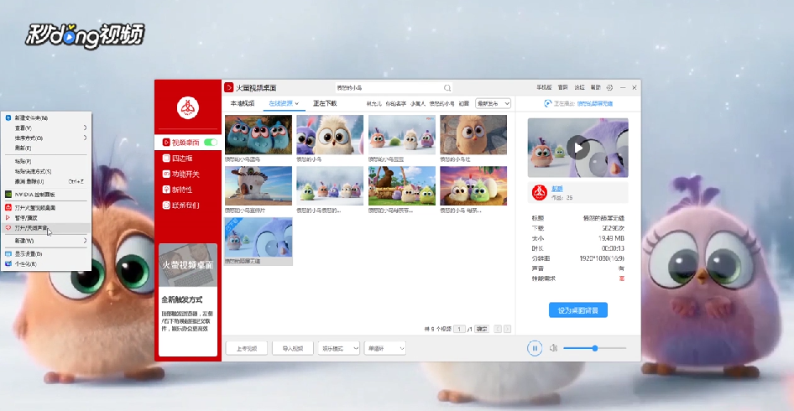
Task: Click the now-playing disc icon
Action: coord(548,103)
